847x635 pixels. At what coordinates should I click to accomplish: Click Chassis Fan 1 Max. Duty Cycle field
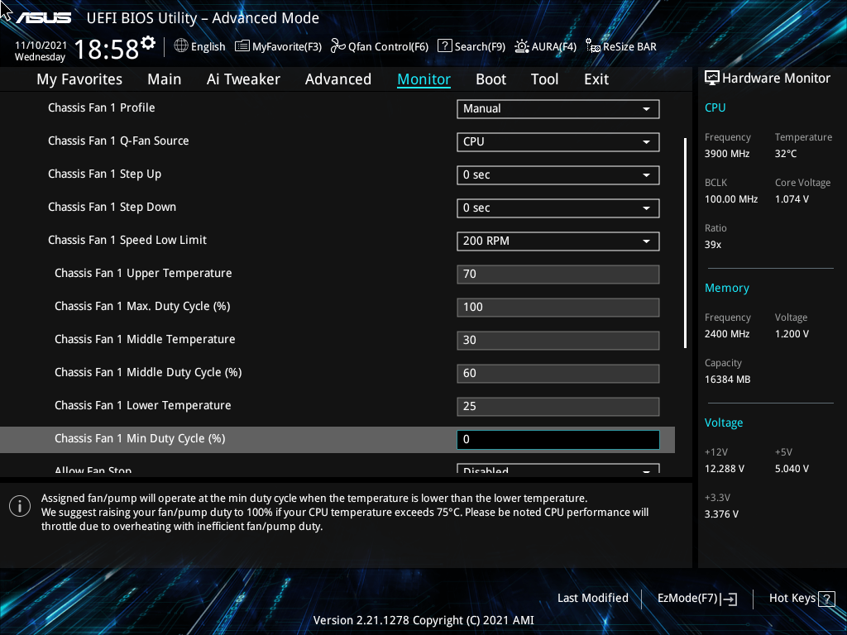point(558,308)
